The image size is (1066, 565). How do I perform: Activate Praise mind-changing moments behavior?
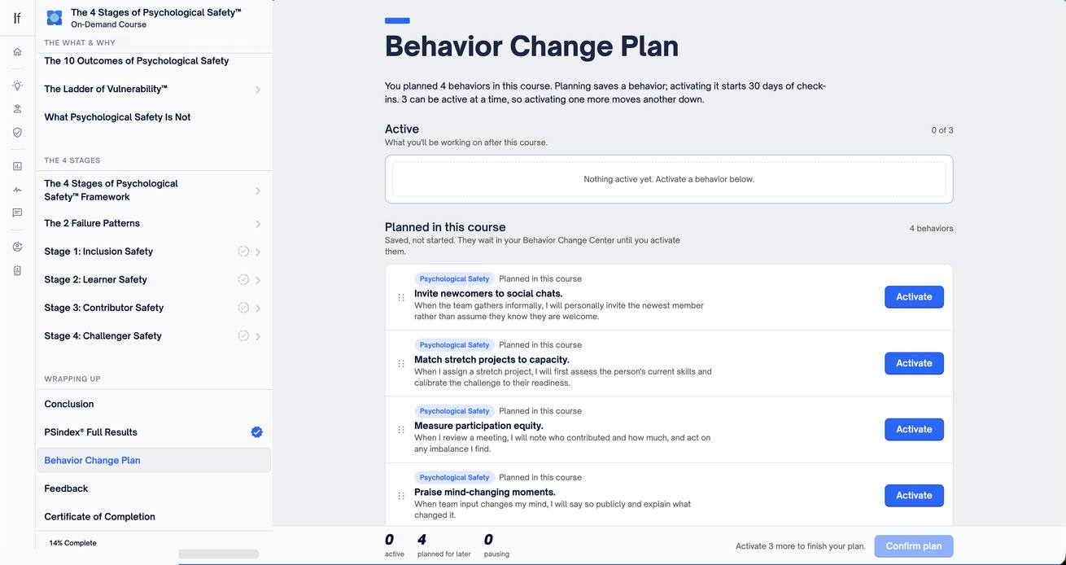click(x=914, y=495)
